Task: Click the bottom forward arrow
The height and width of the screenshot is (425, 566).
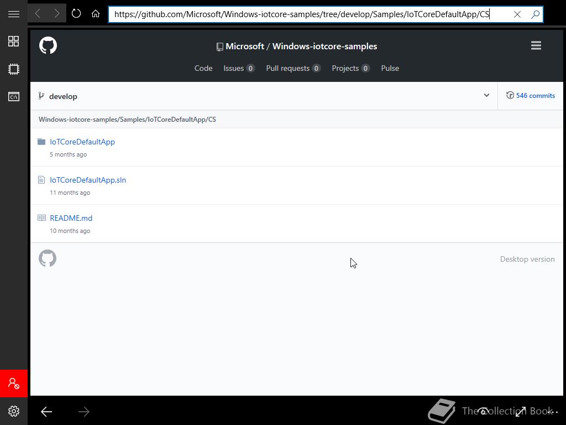Action: 84,412
